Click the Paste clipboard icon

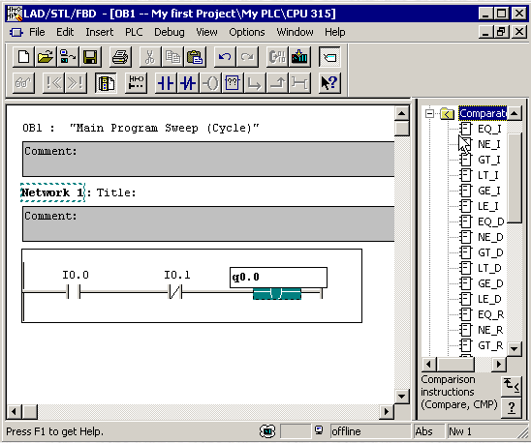click(x=195, y=57)
